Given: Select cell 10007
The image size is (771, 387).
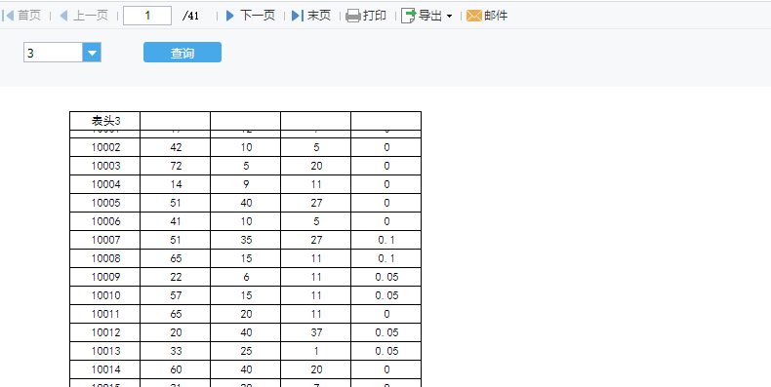Looking at the screenshot, I should [x=105, y=240].
